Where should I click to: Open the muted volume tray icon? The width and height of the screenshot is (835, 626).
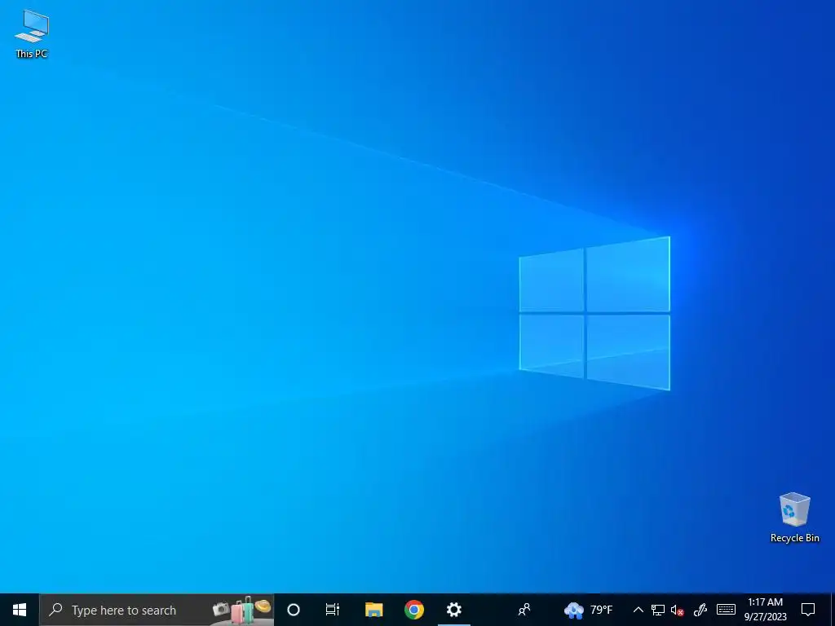[x=678, y=610]
